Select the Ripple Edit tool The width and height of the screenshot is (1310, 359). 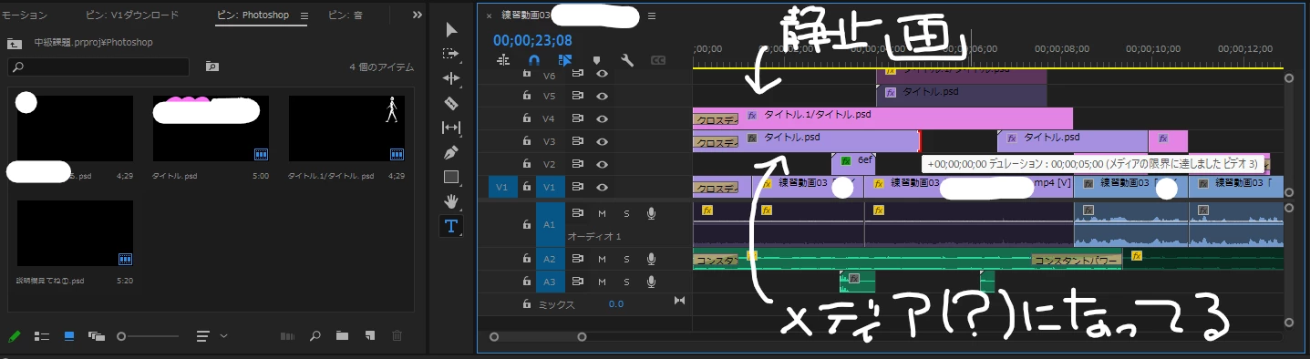coord(450,79)
